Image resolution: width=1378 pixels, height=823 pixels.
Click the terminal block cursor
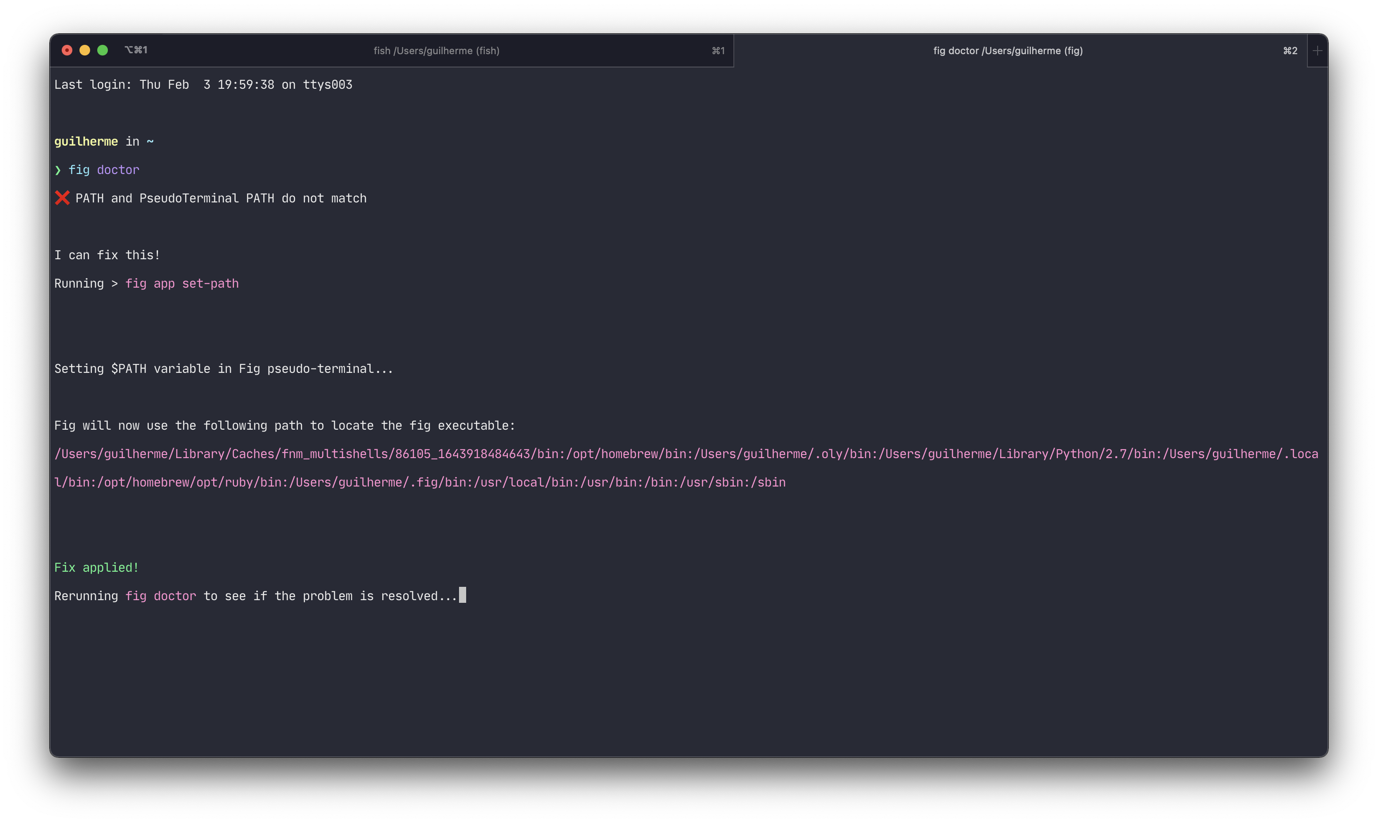click(x=463, y=595)
